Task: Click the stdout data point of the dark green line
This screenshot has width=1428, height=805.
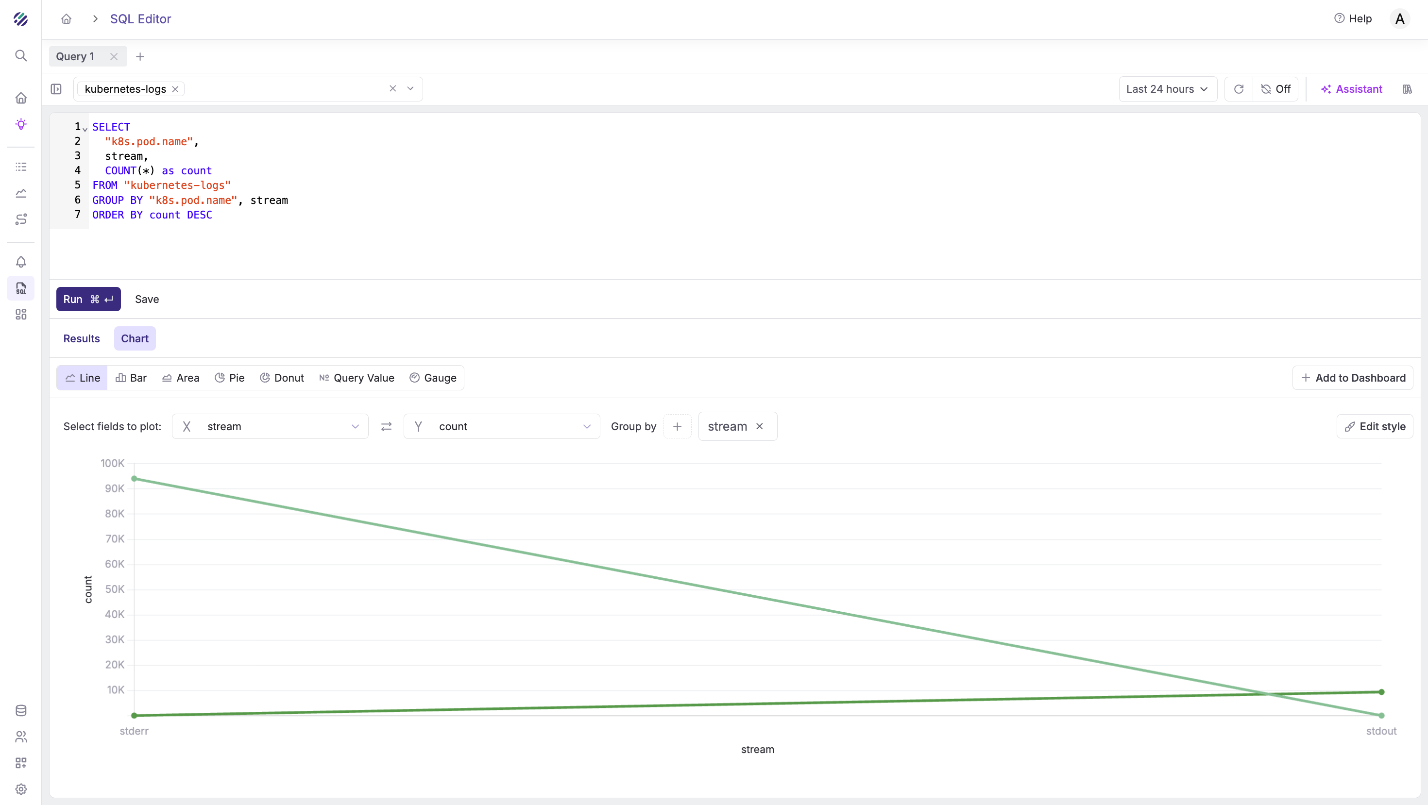Action: click(x=1381, y=691)
